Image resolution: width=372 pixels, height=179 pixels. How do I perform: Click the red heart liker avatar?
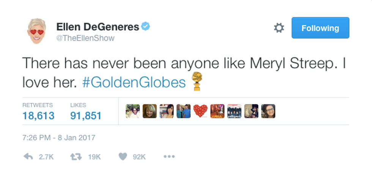coord(200,111)
